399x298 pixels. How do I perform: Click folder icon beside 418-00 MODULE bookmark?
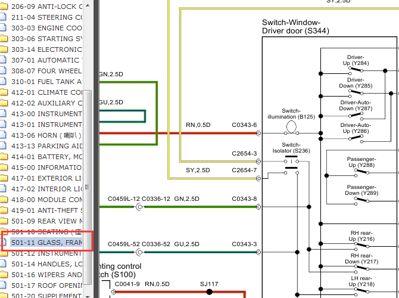[4, 200]
